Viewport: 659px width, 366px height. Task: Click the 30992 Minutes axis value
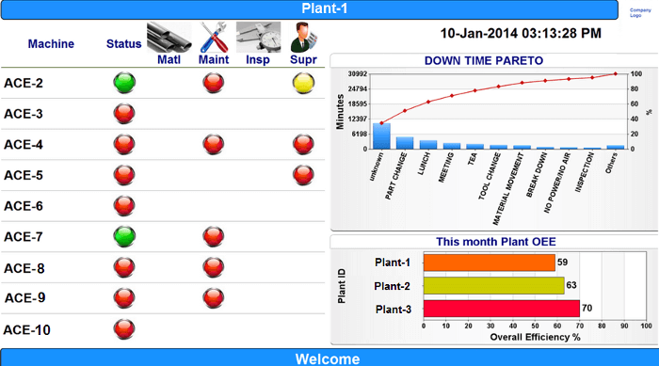[x=357, y=74]
